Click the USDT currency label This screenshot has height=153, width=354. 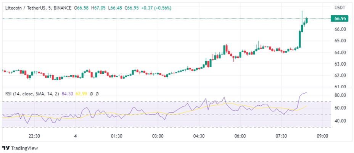click(340, 8)
